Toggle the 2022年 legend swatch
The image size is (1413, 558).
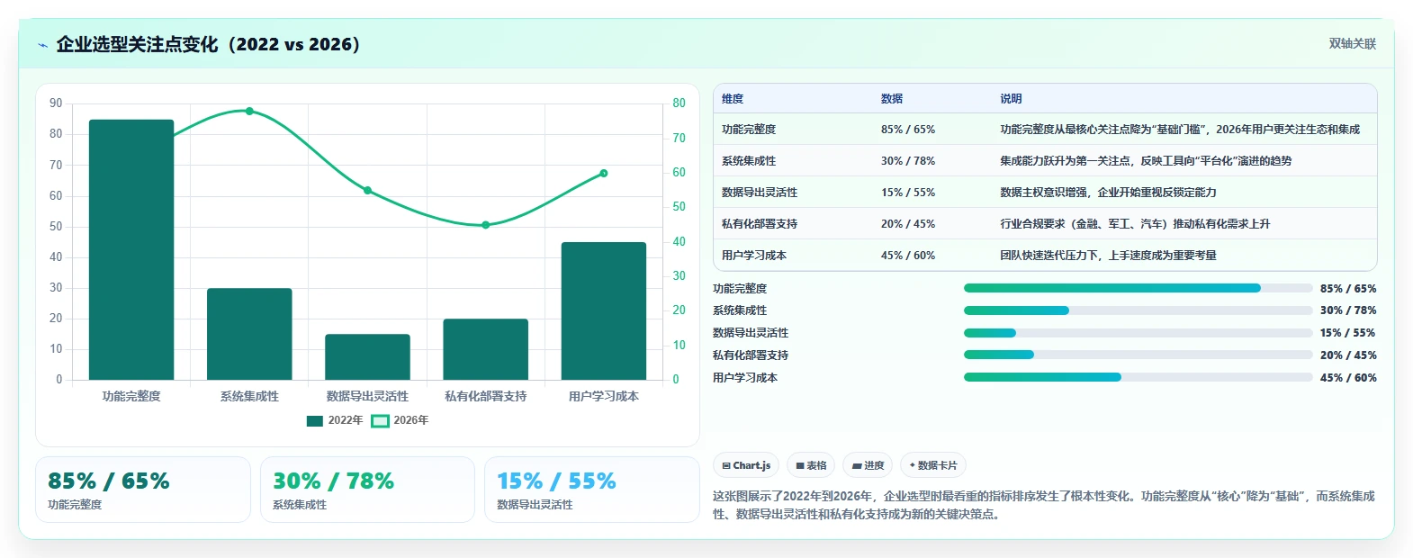tap(314, 421)
